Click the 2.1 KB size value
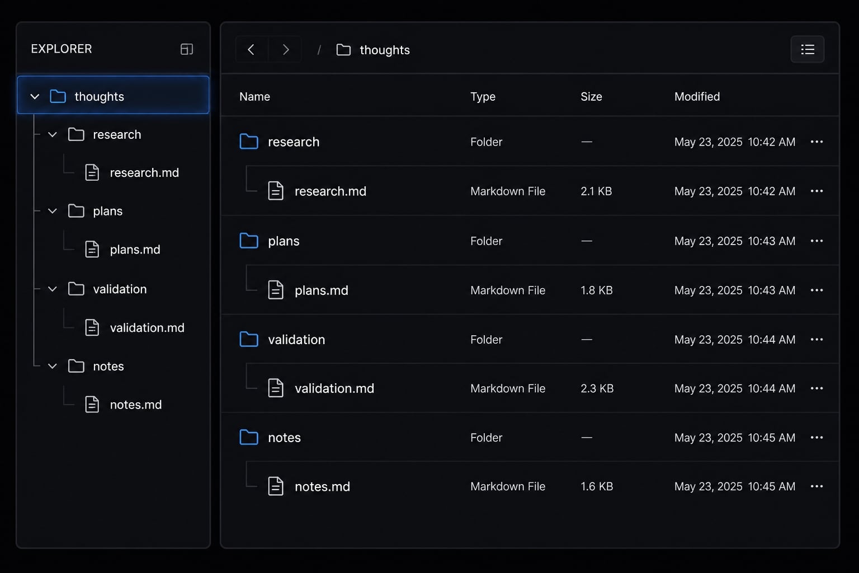The height and width of the screenshot is (573, 859). click(596, 191)
